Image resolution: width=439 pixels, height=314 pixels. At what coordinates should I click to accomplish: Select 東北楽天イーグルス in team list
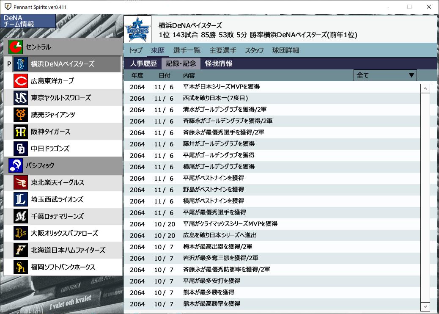pos(63,182)
